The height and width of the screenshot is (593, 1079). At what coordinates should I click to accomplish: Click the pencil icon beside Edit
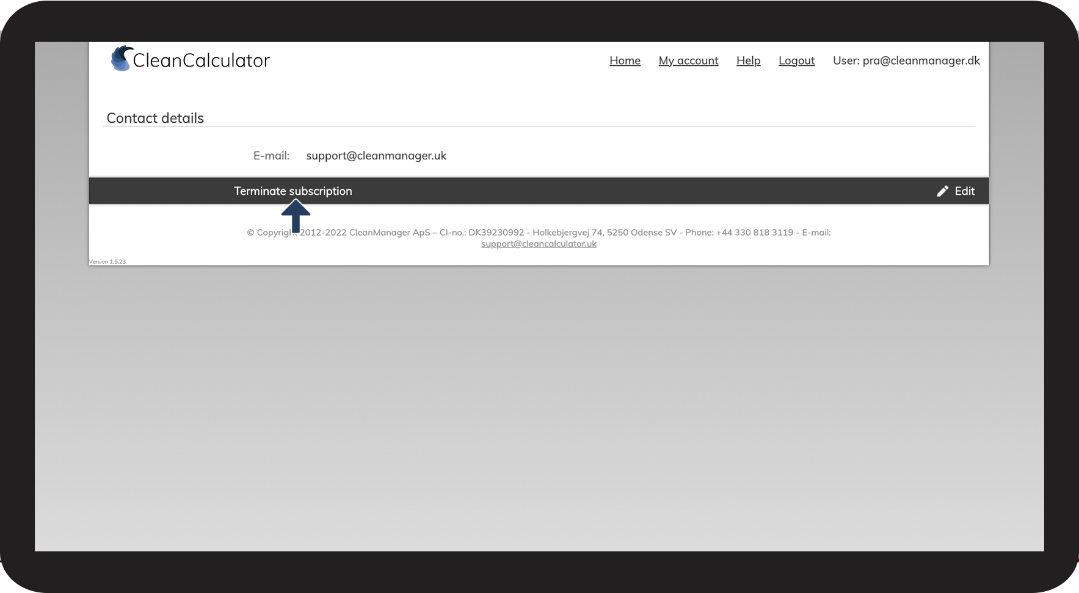tap(943, 191)
